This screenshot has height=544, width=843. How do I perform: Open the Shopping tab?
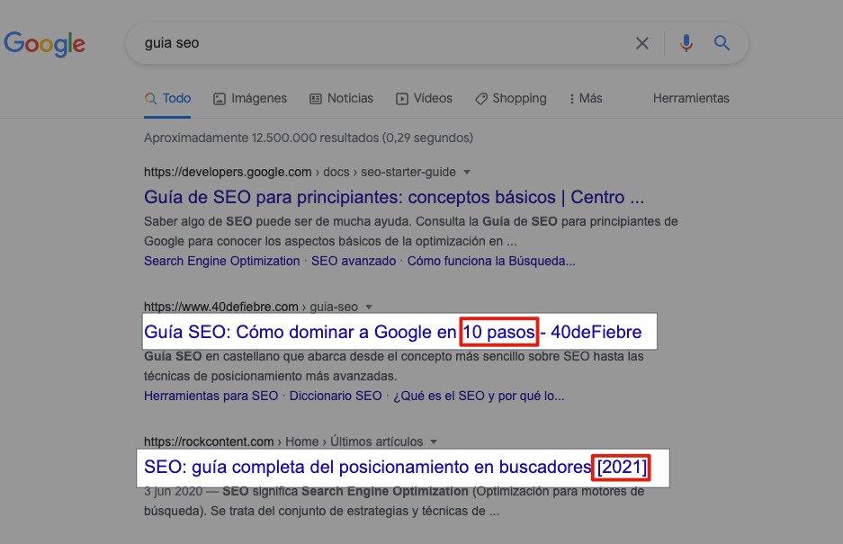tap(511, 98)
